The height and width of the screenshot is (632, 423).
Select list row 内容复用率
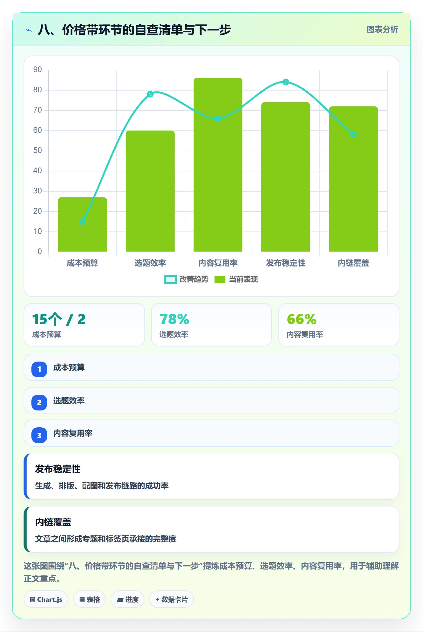211,433
